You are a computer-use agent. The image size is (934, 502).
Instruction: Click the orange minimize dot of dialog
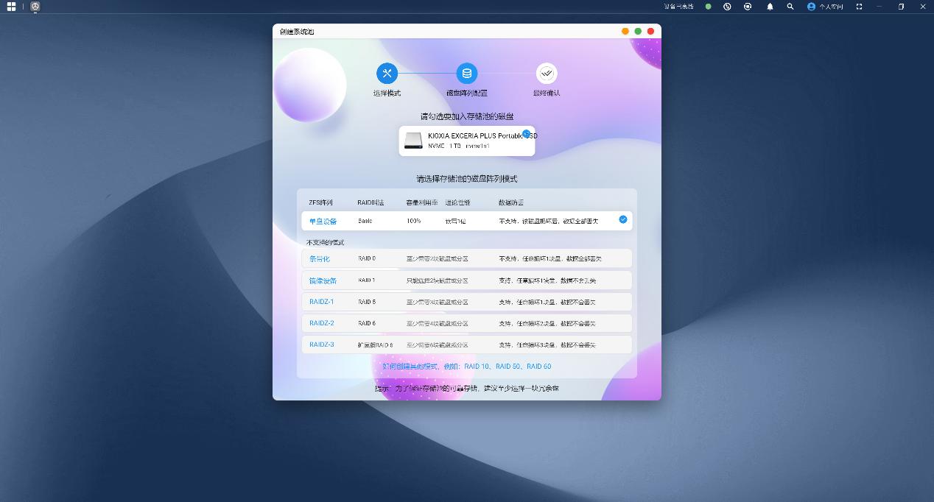(x=625, y=31)
